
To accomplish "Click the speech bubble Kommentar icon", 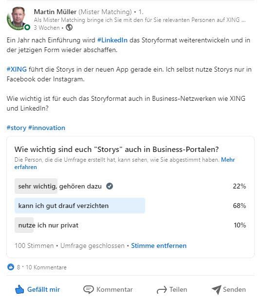I will (88, 289).
